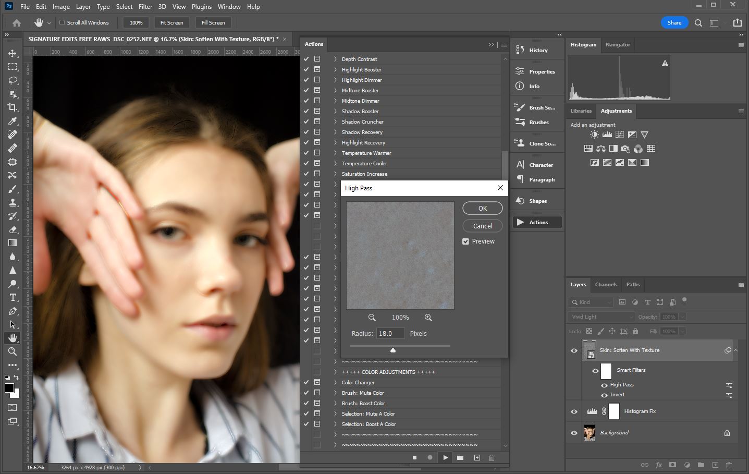Select the Lasso tool
749x474 pixels.
pos(13,80)
